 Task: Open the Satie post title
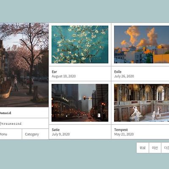coord(56,130)
